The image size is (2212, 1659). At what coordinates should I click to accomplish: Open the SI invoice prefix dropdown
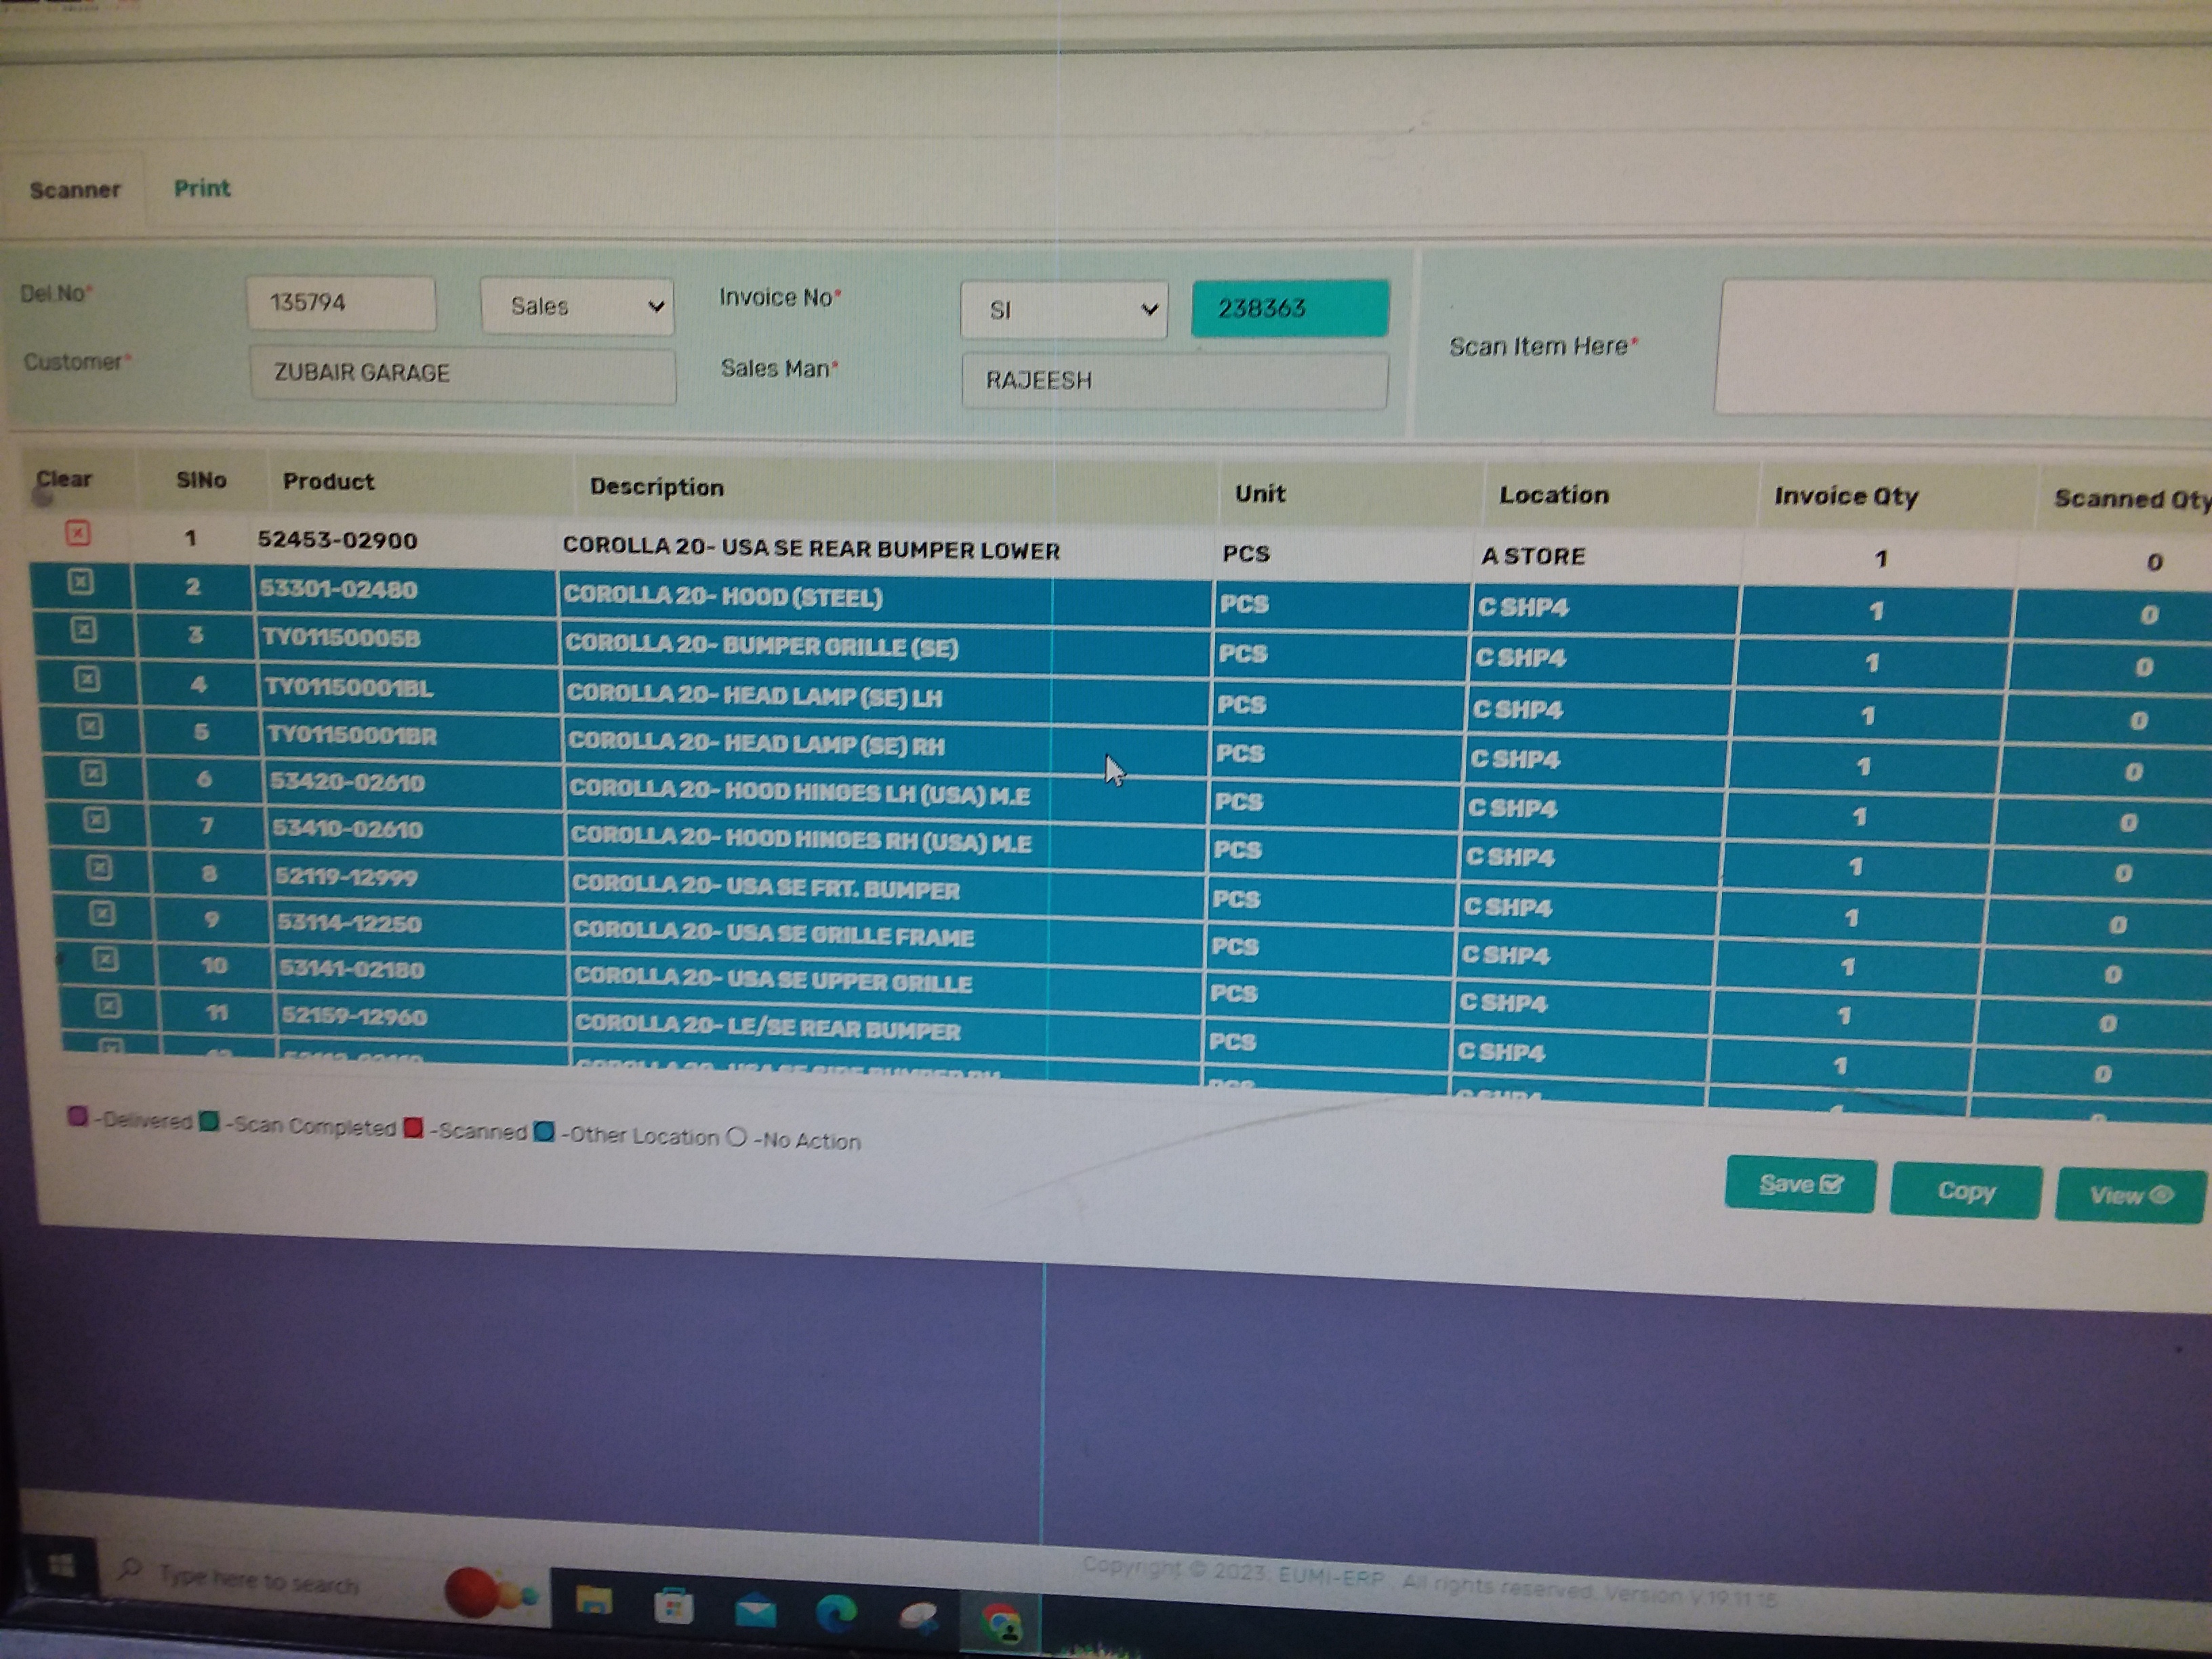tap(1064, 310)
